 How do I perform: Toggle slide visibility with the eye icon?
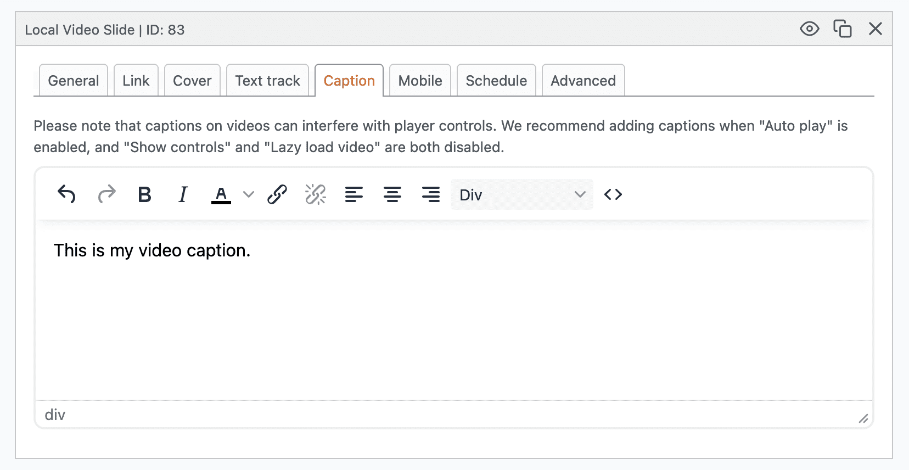809,29
